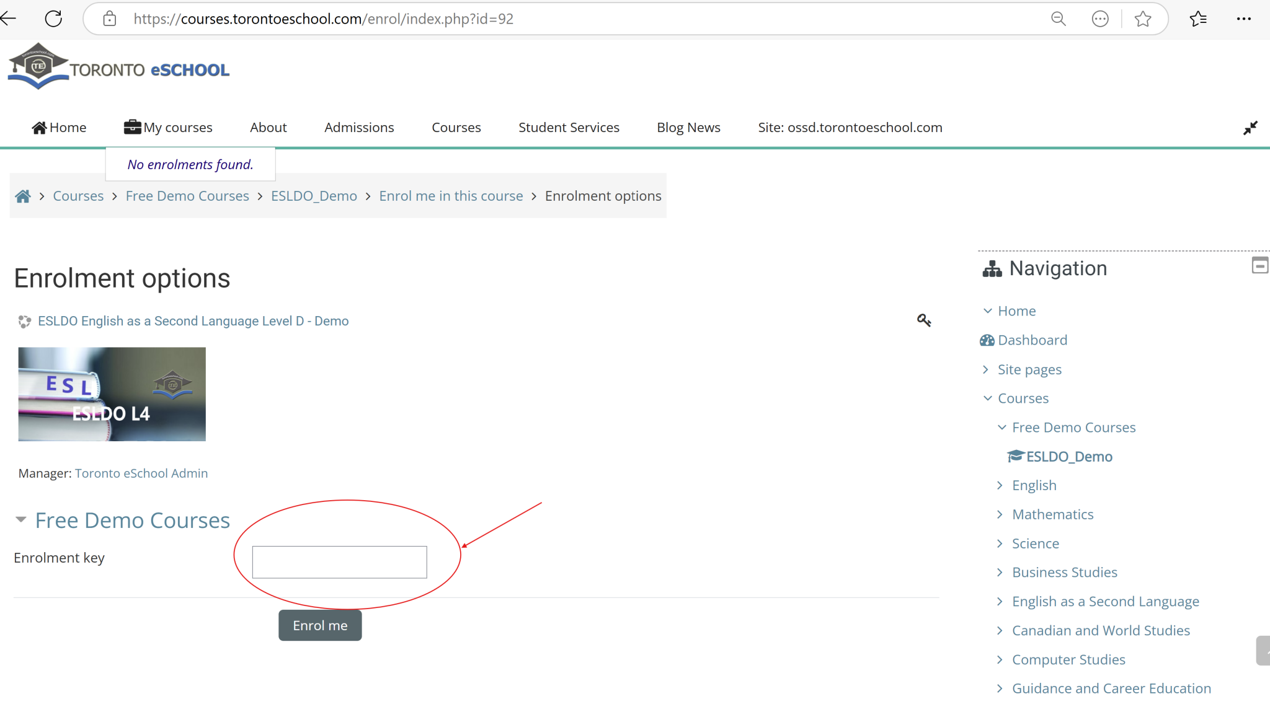
Task: Click the Enrolment key input field
Action: pyautogui.click(x=339, y=562)
